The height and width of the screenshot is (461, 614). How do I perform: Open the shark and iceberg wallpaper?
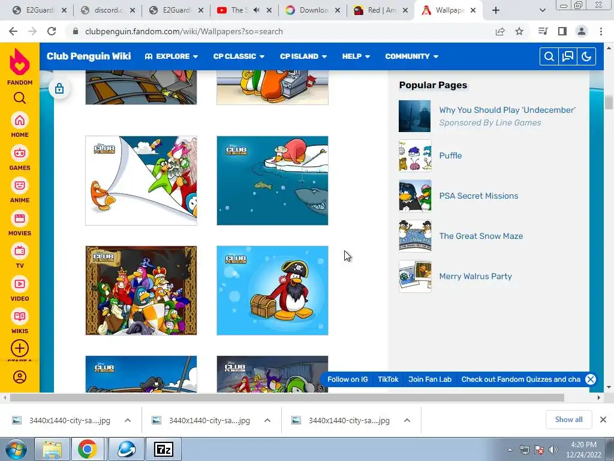[x=273, y=181]
